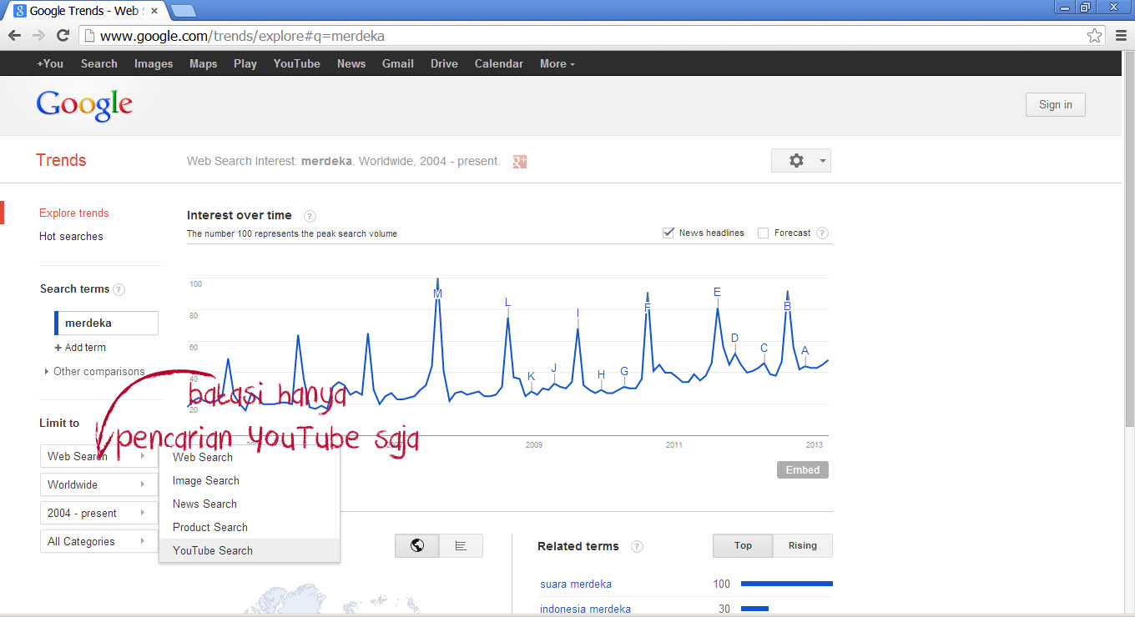Viewport: 1135px width, 617px height.
Task: Switch regional interest to list view
Action: (461, 546)
